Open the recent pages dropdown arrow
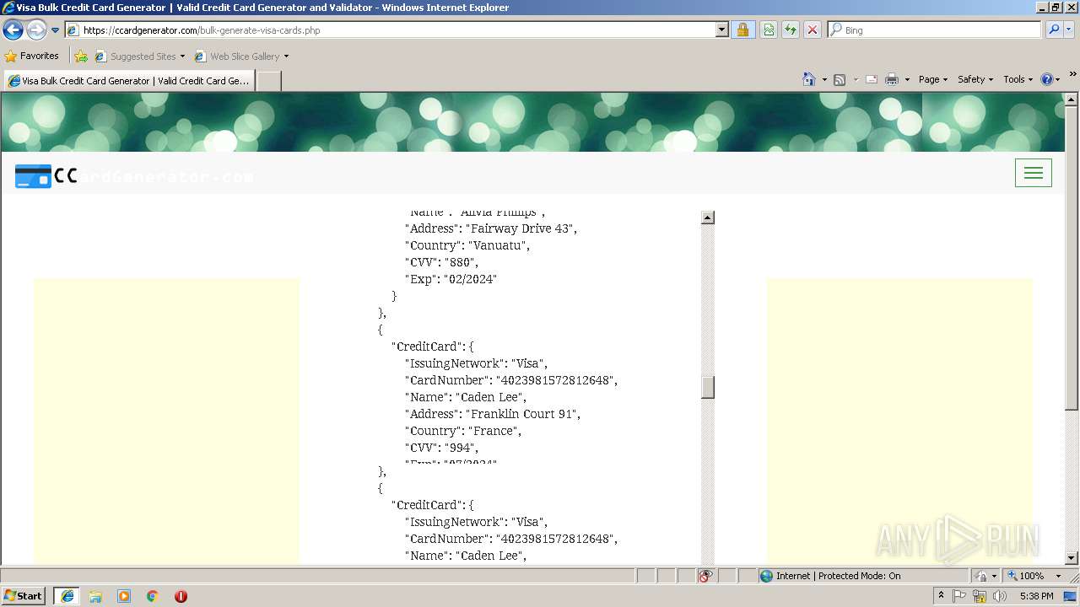The width and height of the screenshot is (1080, 607). [56, 30]
